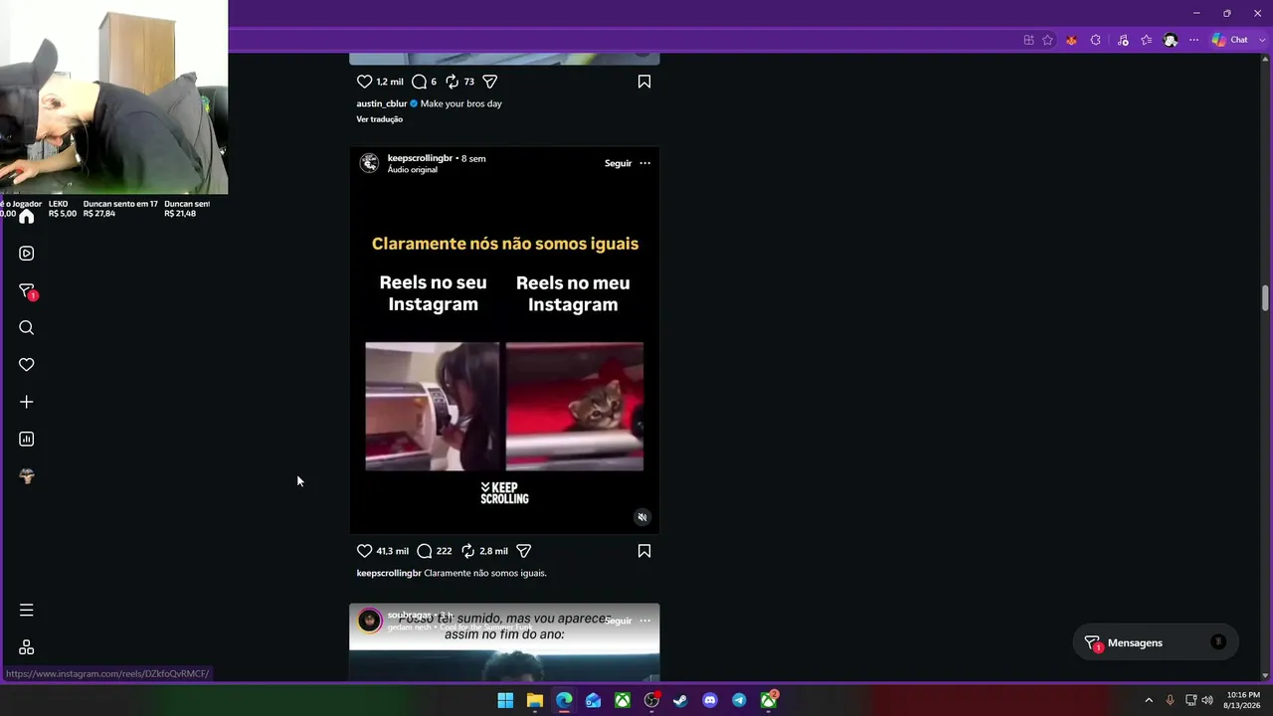Open the browser profile avatar
This screenshot has height=716, width=1273.
[1171, 40]
